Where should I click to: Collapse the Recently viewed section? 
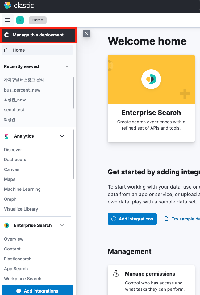point(67,66)
